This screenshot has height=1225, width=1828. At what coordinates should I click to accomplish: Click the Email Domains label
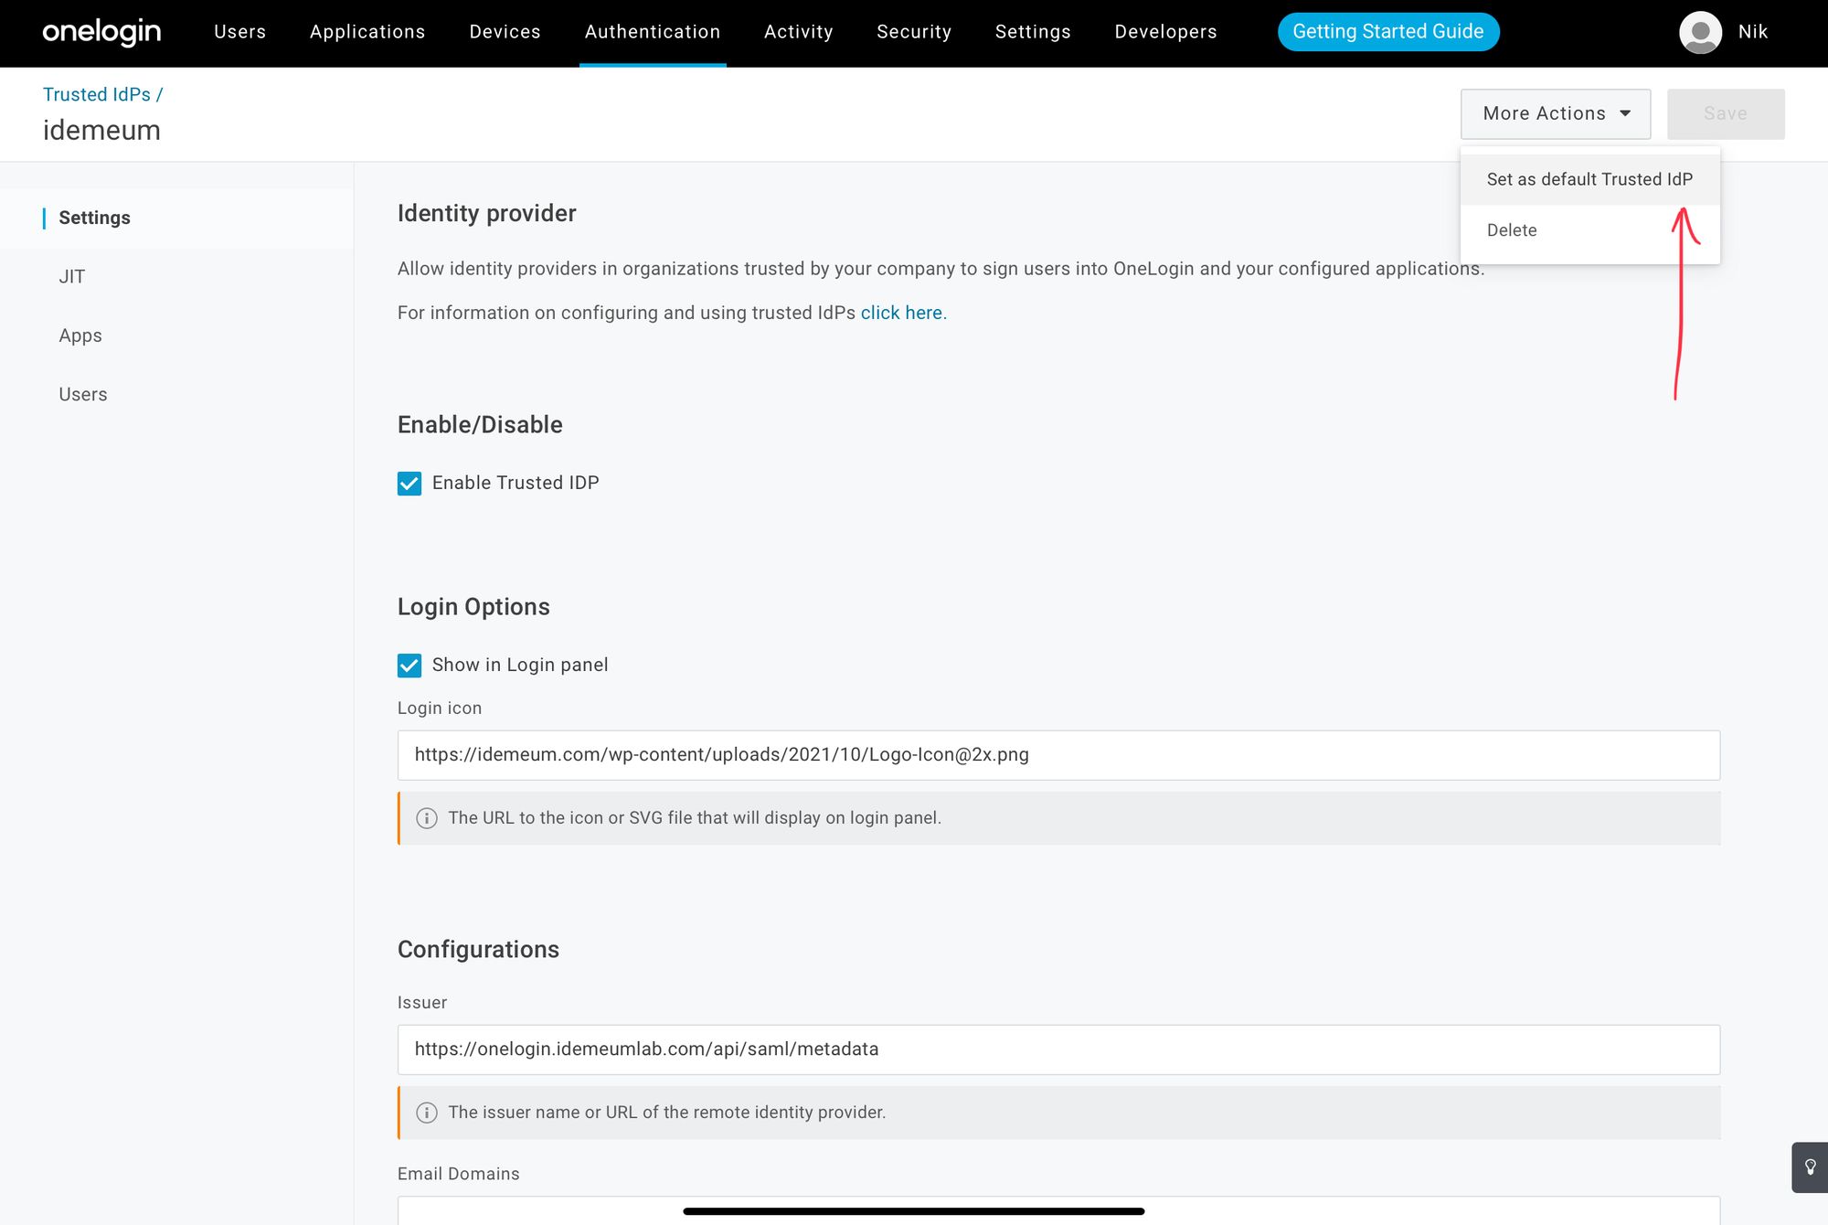click(459, 1174)
